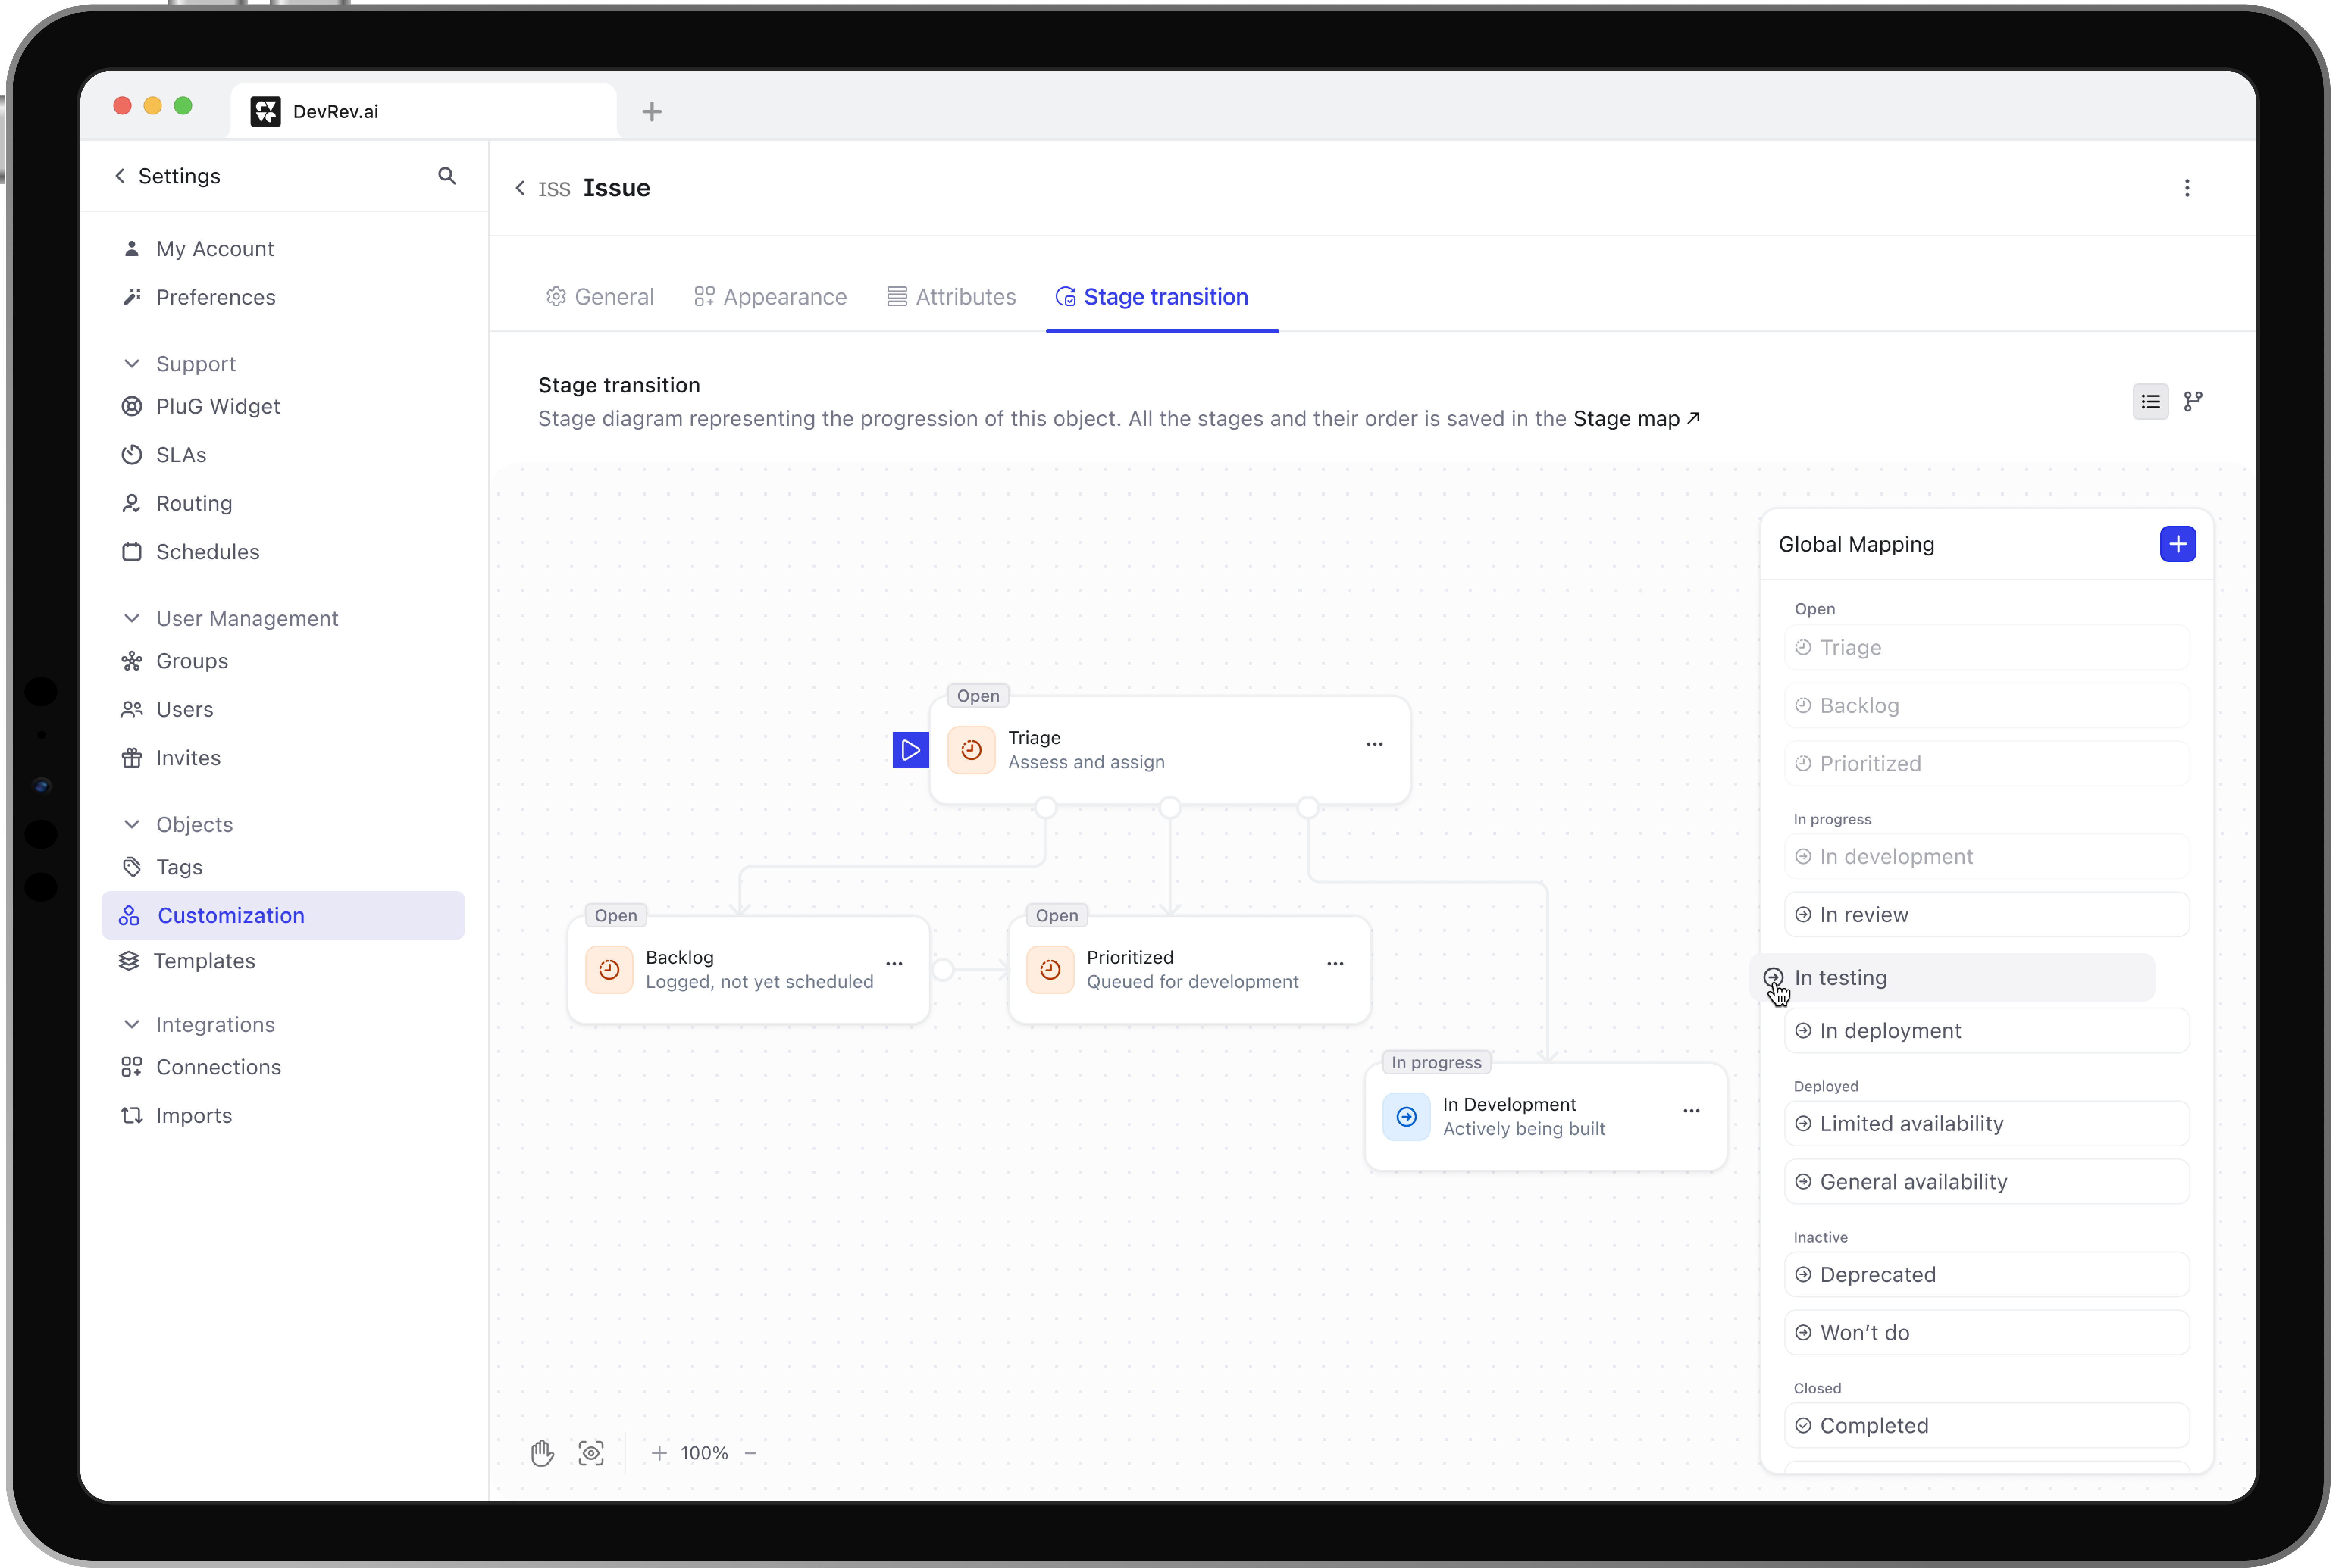
Task: Open a new browser tab with plus
Action: click(x=652, y=112)
